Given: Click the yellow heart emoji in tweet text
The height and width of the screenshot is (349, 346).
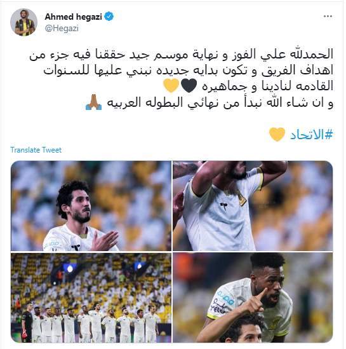Looking at the screenshot, I should click(x=171, y=85).
